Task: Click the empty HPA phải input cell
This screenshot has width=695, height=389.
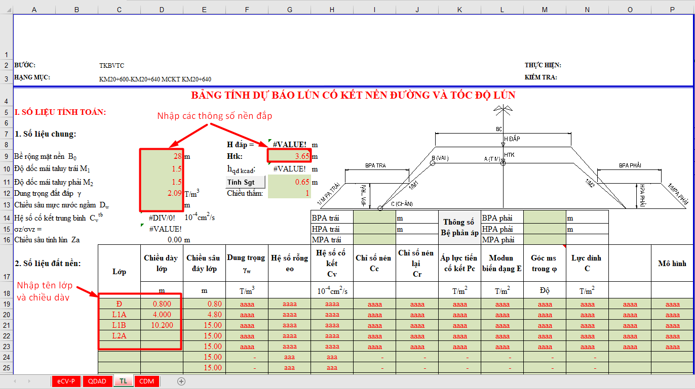Action: [x=545, y=229]
